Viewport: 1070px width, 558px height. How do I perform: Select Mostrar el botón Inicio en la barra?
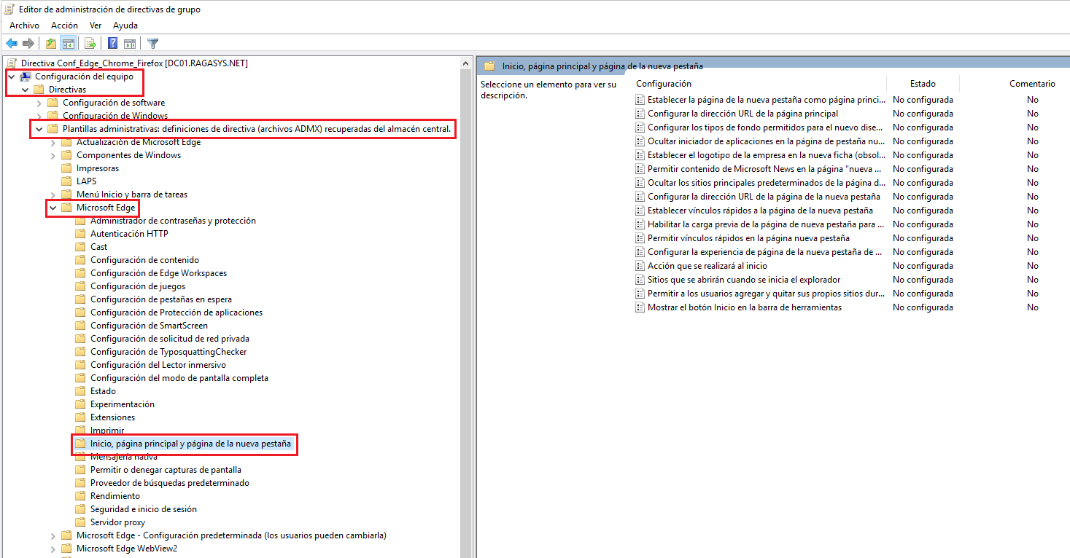point(744,307)
